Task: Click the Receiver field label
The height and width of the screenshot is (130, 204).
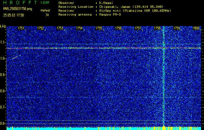Action: [x=66, y=11]
